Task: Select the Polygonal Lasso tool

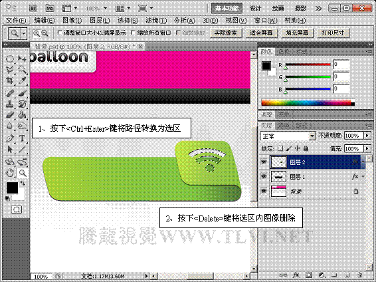Action: point(9,70)
